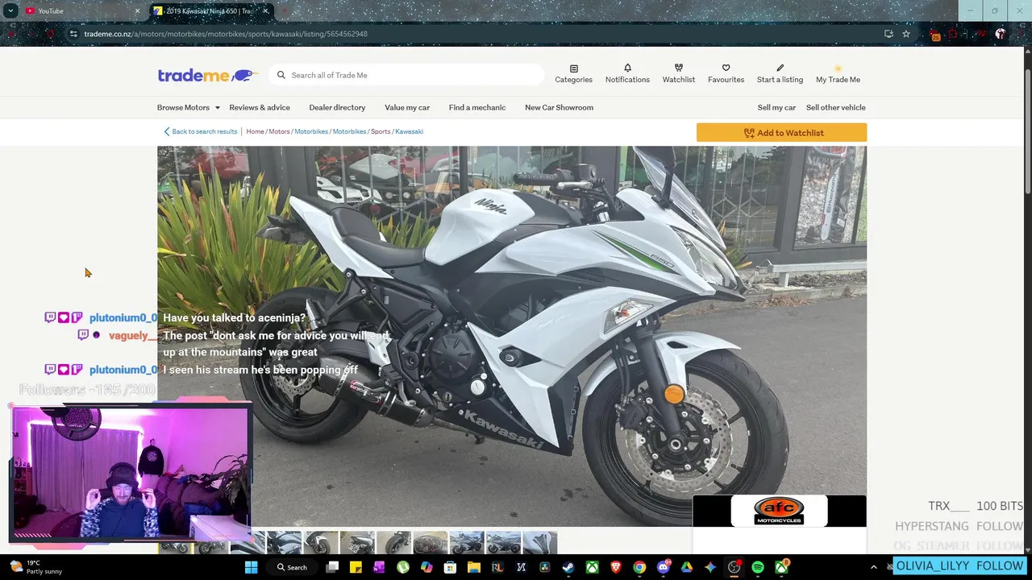Close the YouTube tab
Screen dimensions: 1032x580
[x=137, y=11]
